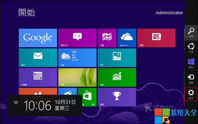Open the Finance (財經) chart tile
The image size is (198, 124).
[x=117, y=77]
